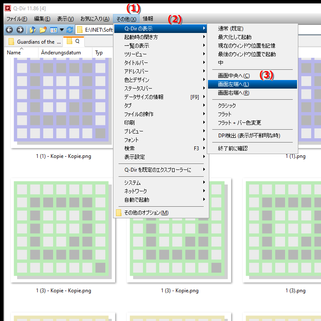The image size is (321, 321).
Task: Expand the ネットワーク submenu
Action: coord(160,191)
